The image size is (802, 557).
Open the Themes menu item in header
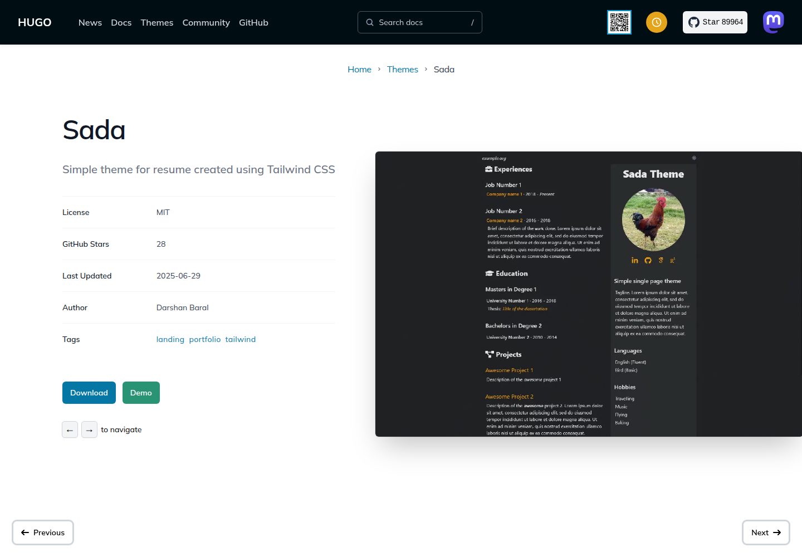click(x=157, y=22)
